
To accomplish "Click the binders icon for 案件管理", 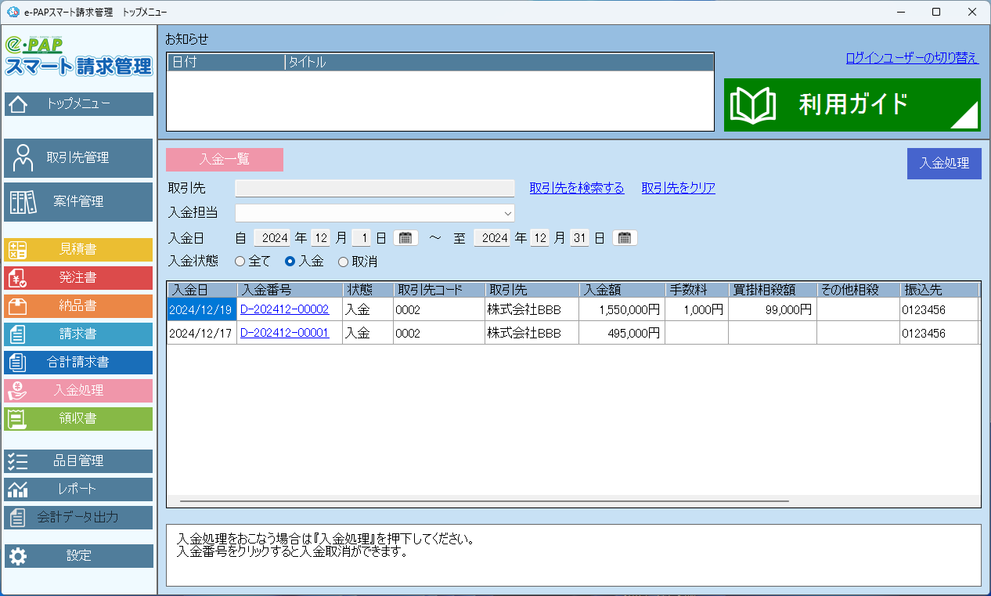I will pos(23,202).
